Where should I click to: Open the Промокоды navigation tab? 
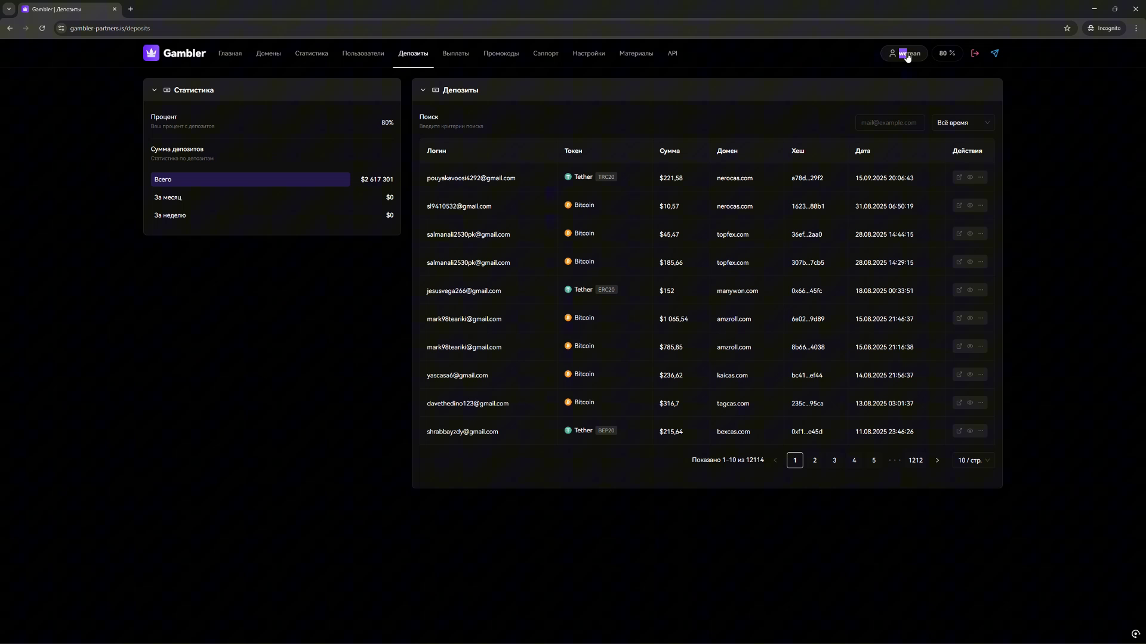[501, 53]
